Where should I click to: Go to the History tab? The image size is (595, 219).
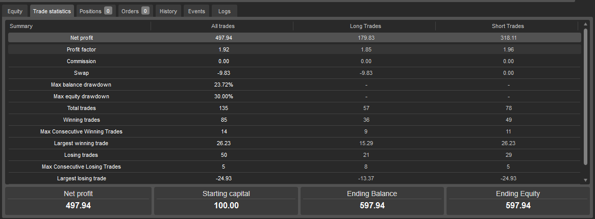(168, 11)
